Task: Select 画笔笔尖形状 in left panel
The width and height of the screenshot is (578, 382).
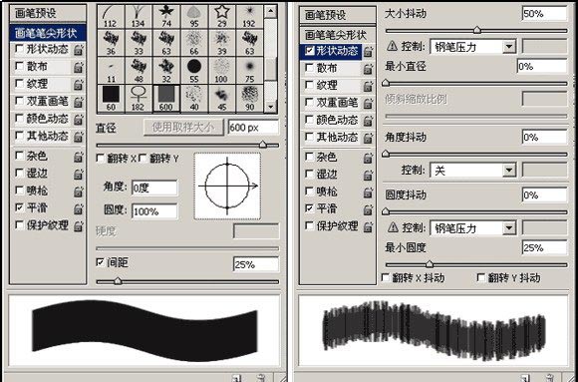Action: click(48, 33)
